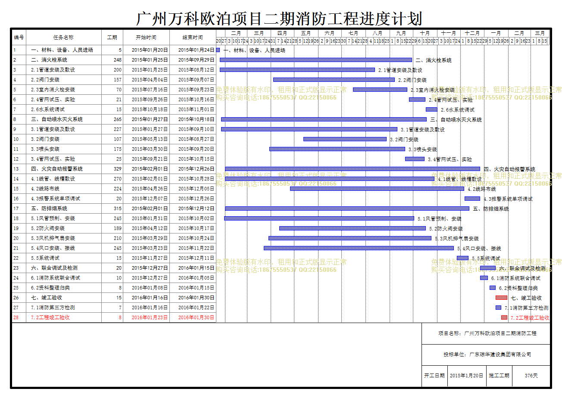Click the 十一月 month header in timeline
The width and height of the screenshot is (562, 398).
[449, 33]
